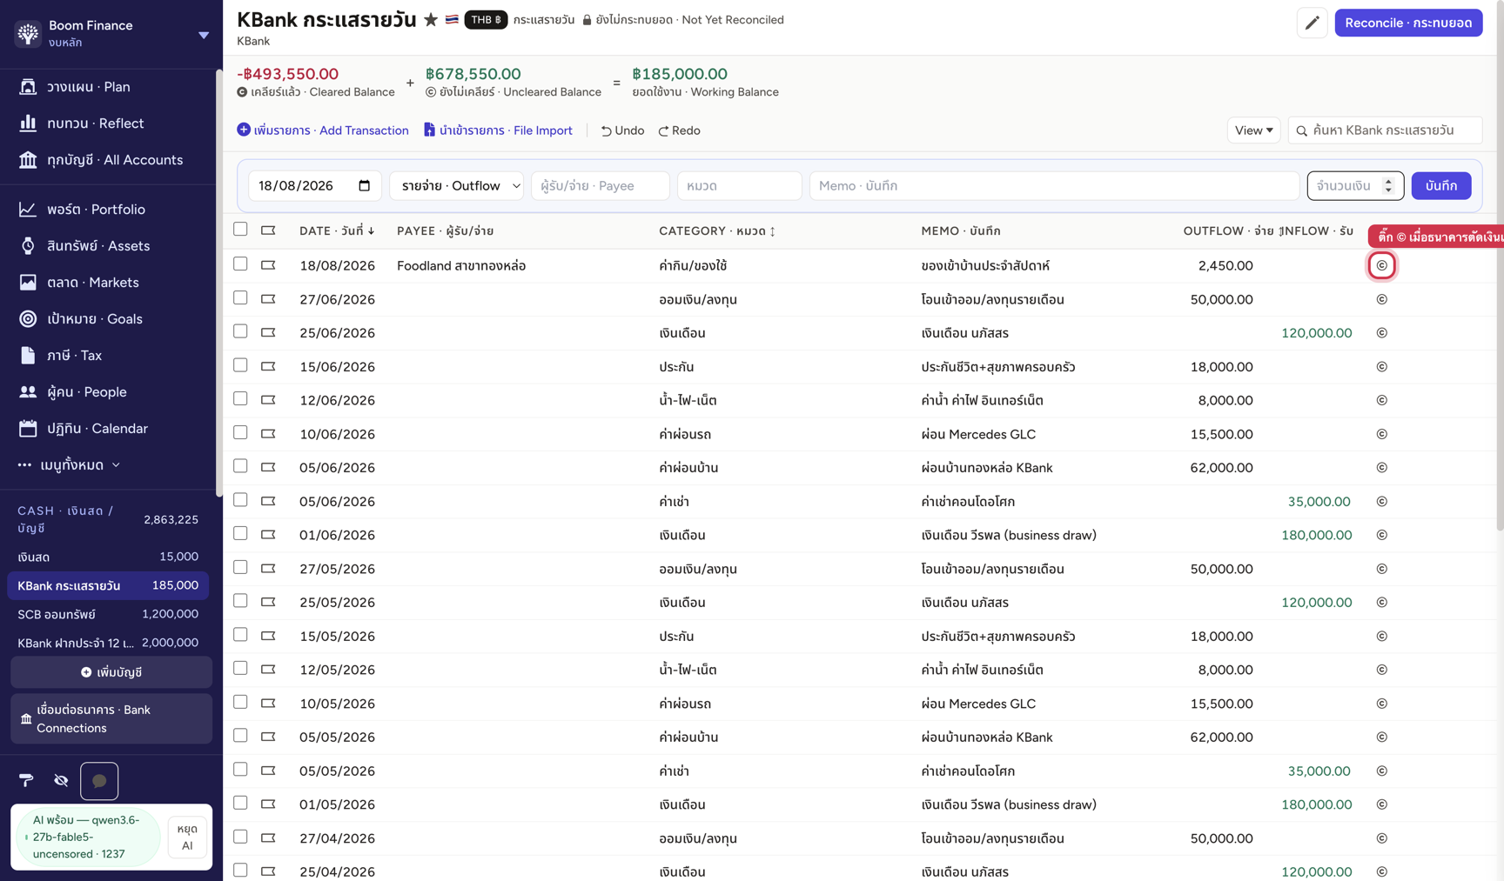Click the Tax document icon in sidebar

tap(28, 356)
